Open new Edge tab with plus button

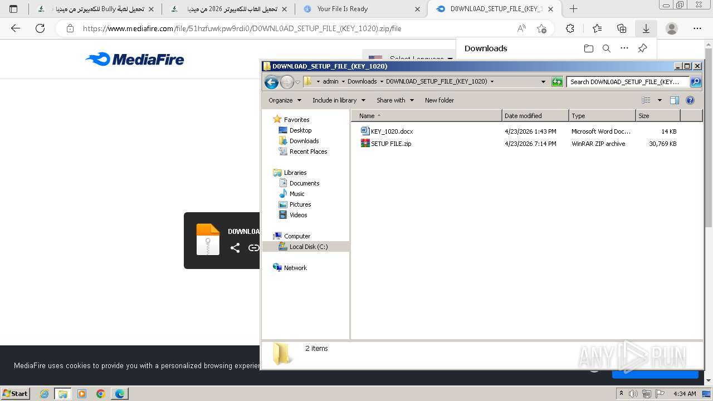click(573, 9)
